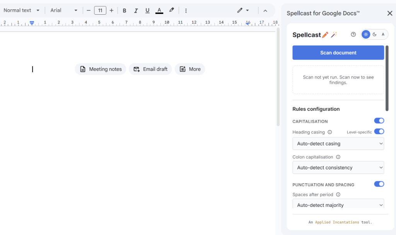The height and width of the screenshot is (235, 396).
Task: Click Spaces after period info icon
Action: point(338,195)
